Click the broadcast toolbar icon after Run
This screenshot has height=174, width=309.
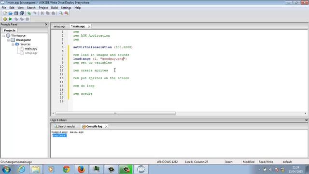click(x=16, y=19)
